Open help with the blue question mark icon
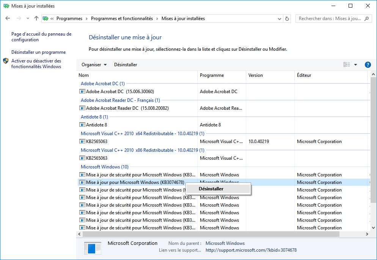Image resolution: width=377 pixels, height=260 pixels. tap(368, 64)
